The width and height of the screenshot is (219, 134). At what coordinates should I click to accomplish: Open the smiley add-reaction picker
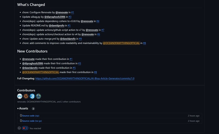click(19, 128)
